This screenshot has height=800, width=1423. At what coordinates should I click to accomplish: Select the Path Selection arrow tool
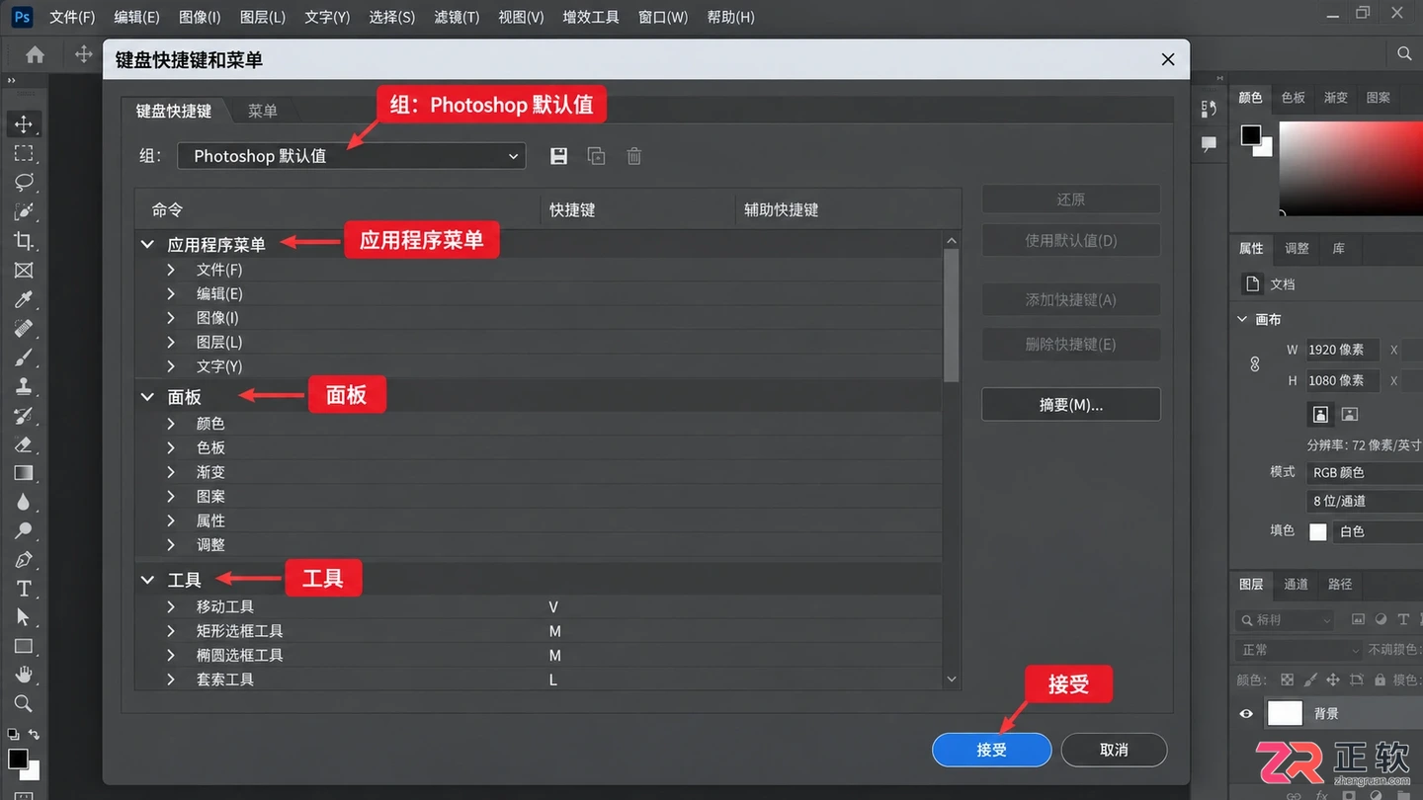pos(24,617)
